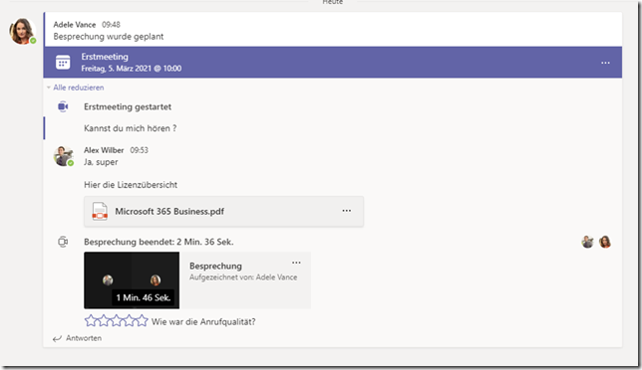
Task: Click Alex Wilber's avatar next to his message
Action: [64, 156]
